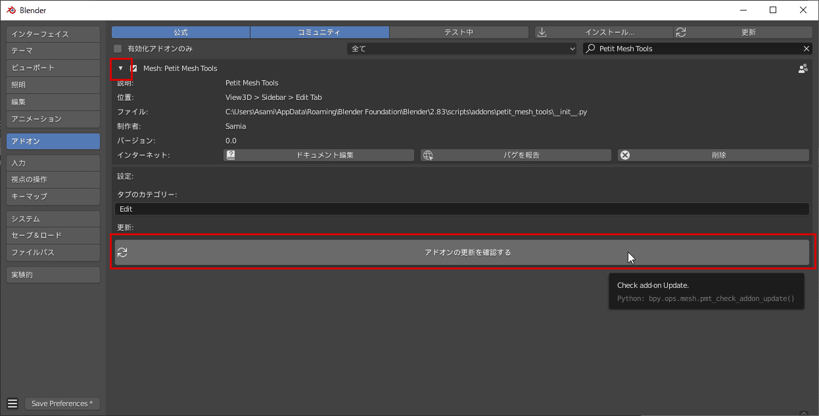
Task: Open the 入力 preferences section
Action: (x=53, y=163)
